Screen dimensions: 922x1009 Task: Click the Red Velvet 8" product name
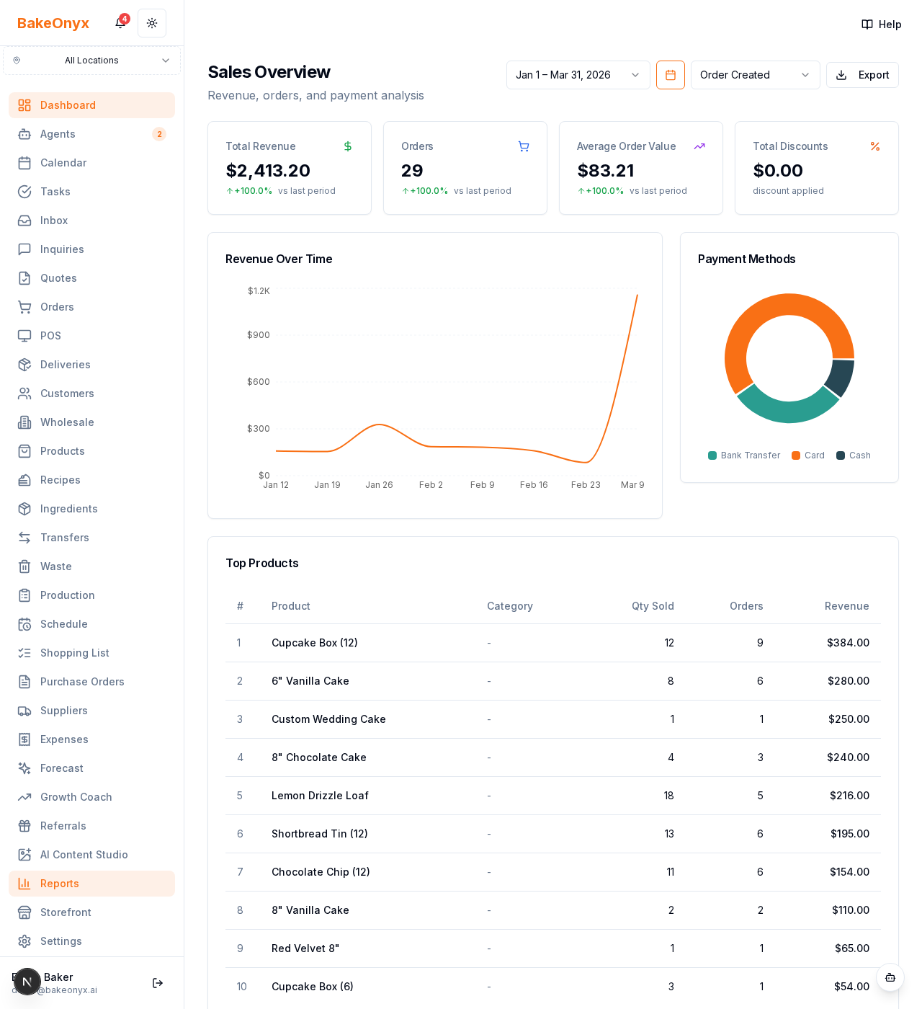[305, 948]
